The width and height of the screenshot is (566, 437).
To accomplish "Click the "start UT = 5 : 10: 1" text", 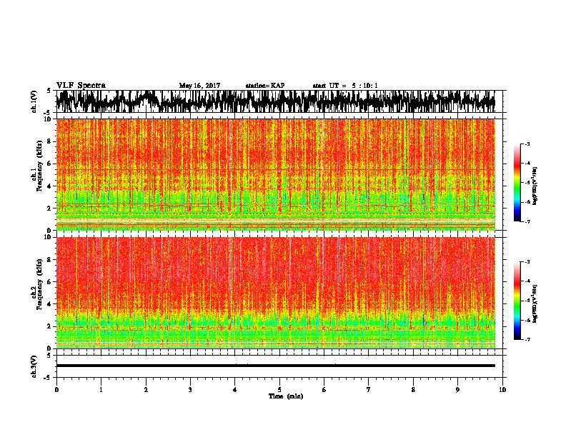I will tap(345, 86).
